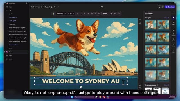Click the text box layout icon
Viewport: 180px width, 101px height.
pos(99,14)
